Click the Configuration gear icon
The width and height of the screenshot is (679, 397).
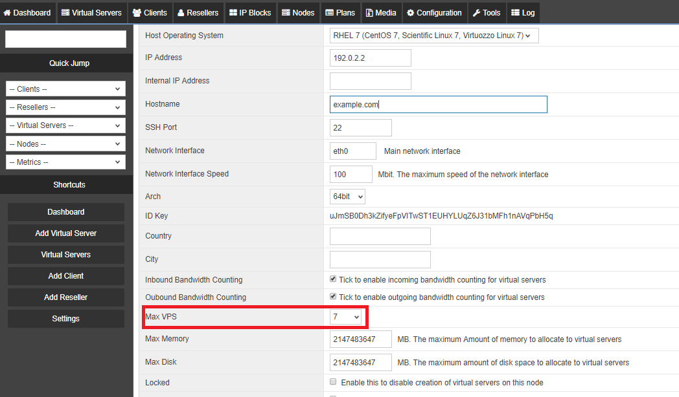point(411,13)
